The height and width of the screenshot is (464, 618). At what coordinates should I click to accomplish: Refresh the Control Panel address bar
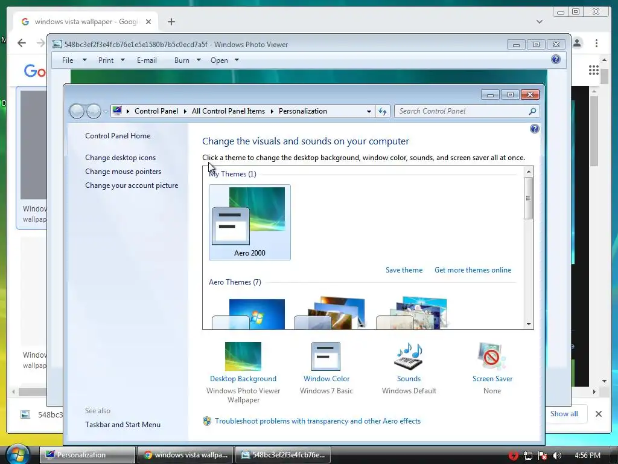382,111
